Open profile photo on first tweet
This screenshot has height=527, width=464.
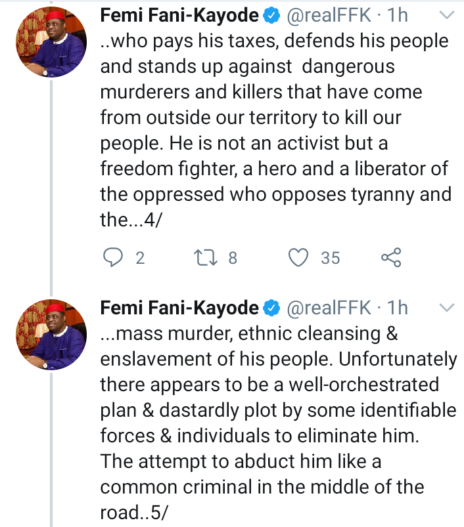[51, 42]
